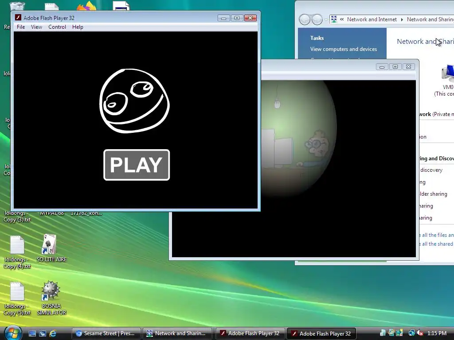Minimize the second Flash Player window behind
The image size is (454, 340).
pyautogui.click(x=382, y=67)
